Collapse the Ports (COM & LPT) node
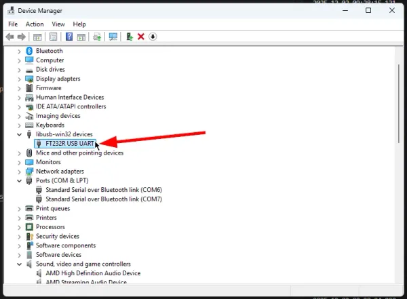Screen dimensions: 407x299 coord(18,181)
